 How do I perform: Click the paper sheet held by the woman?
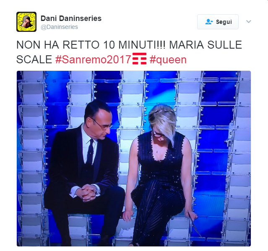click(195, 224)
